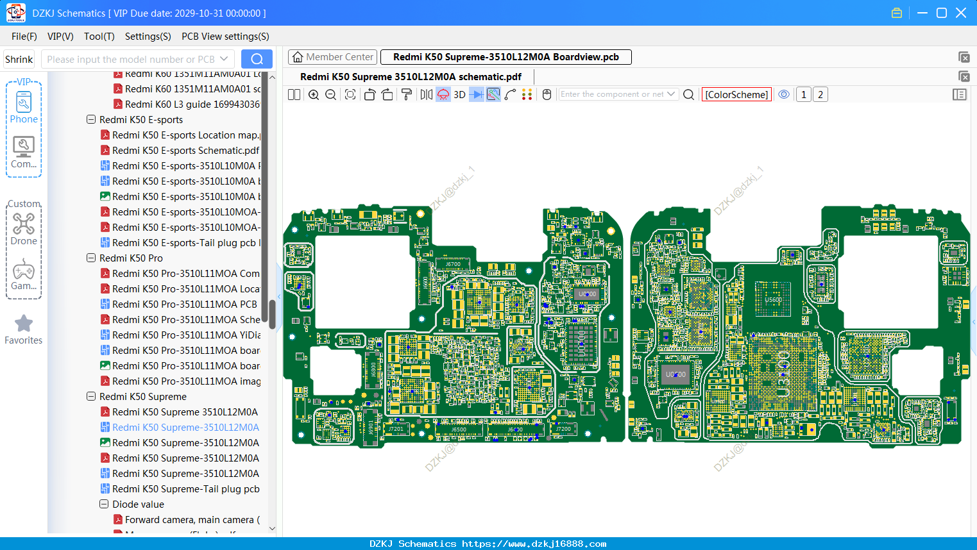
Task: Click the Shrink button
Action: point(19,59)
